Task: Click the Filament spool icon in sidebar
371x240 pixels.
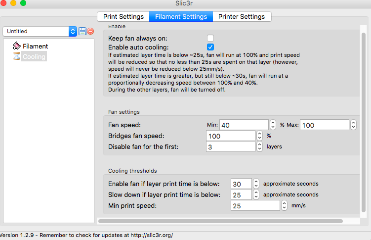Action: pos(17,46)
